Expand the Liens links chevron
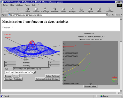The image size is (123, 98). click(x=121, y=15)
